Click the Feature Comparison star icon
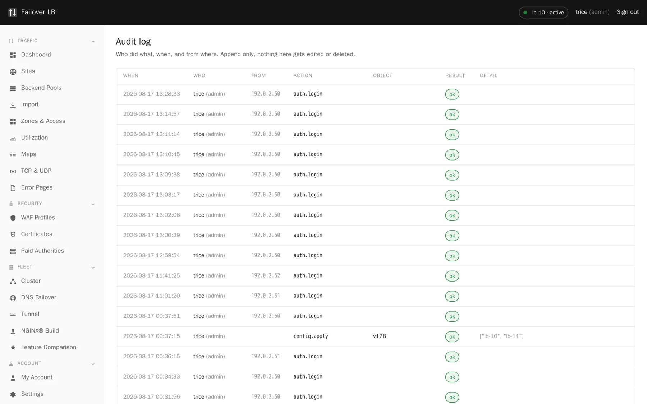647x404 pixels. pos(13,347)
